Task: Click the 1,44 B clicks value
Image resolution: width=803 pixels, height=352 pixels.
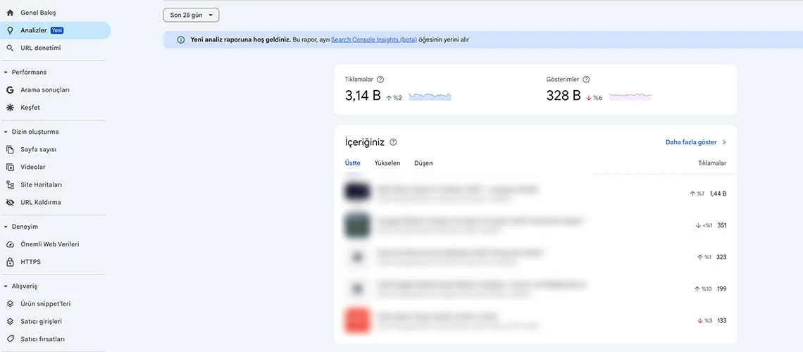Action: pyautogui.click(x=718, y=194)
